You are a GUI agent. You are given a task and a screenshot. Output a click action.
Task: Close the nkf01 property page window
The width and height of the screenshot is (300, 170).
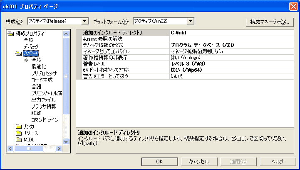[293, 7]
